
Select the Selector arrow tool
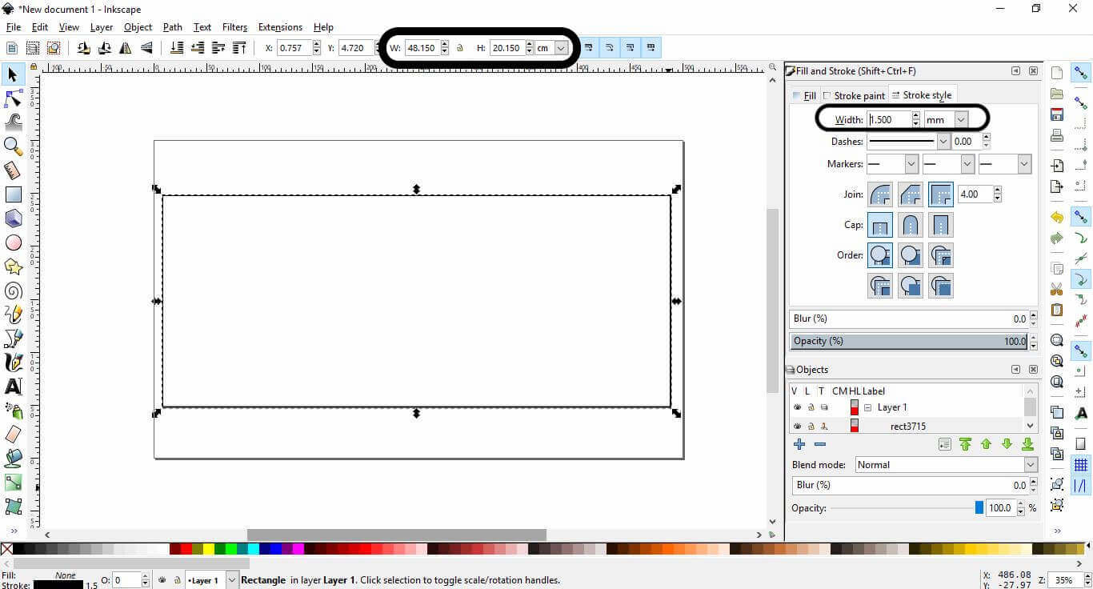pos(13,74)
